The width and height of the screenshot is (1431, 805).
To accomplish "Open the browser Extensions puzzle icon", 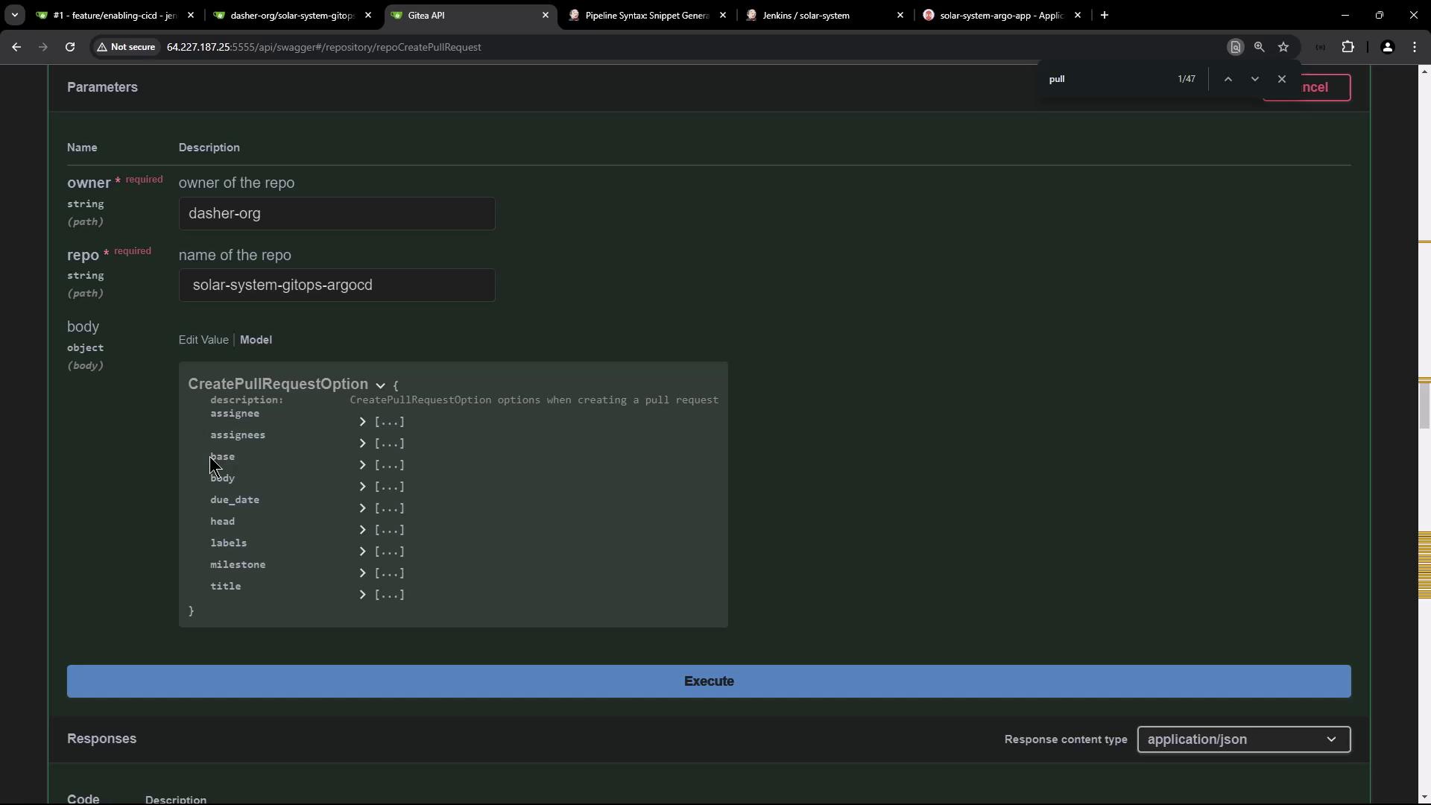I will pos(1348,47).
